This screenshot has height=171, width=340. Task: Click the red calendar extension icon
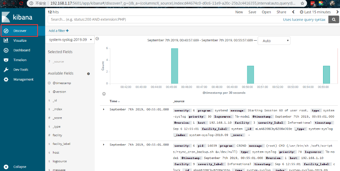point(312,3)
